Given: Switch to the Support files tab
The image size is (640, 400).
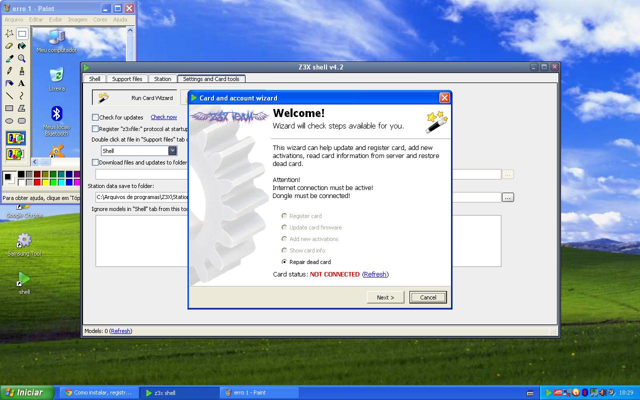Looking at the screenshot, I should (127, 79).
